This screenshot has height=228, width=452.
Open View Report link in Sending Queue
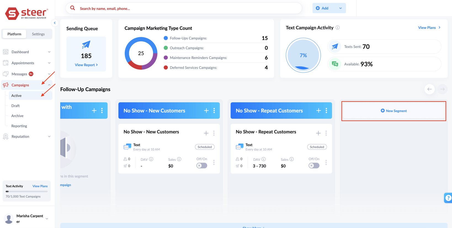86,65
